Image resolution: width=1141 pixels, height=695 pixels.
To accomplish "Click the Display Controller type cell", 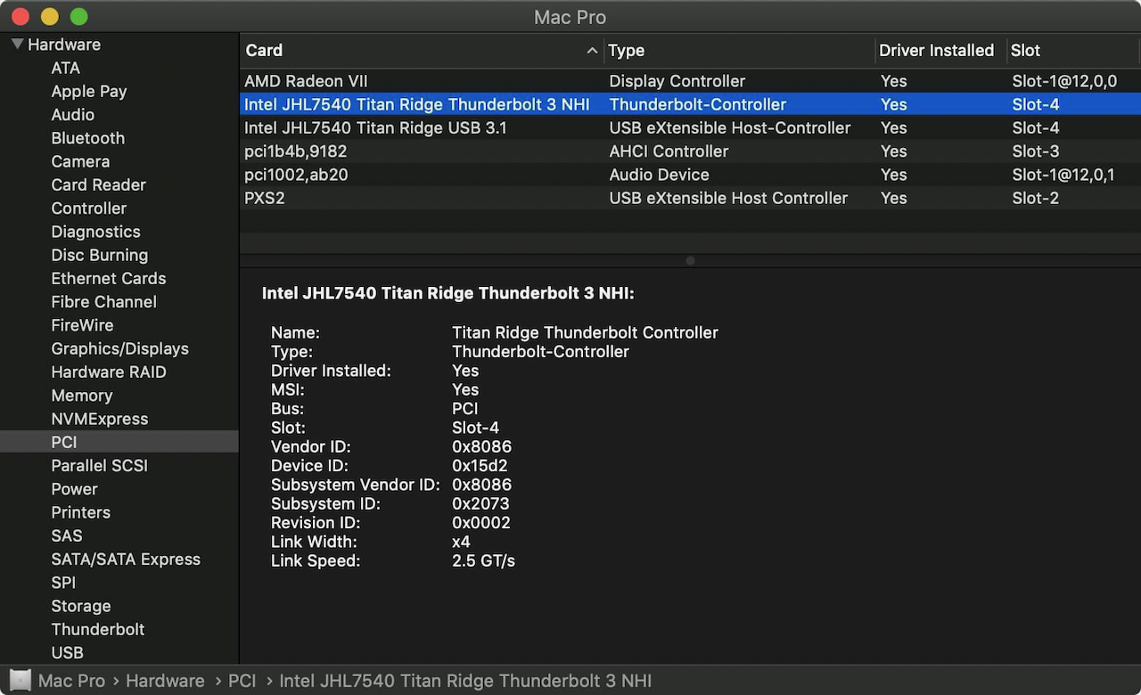I will 677,81.
